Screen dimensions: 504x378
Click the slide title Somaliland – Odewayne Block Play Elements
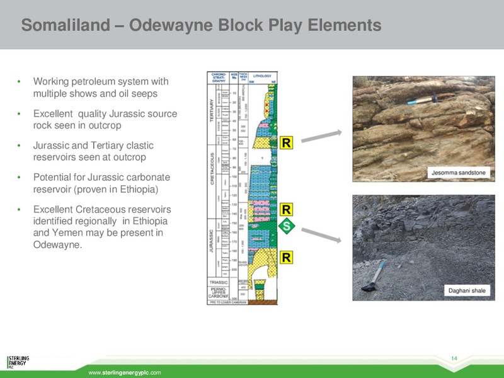(x=201, y=25)
